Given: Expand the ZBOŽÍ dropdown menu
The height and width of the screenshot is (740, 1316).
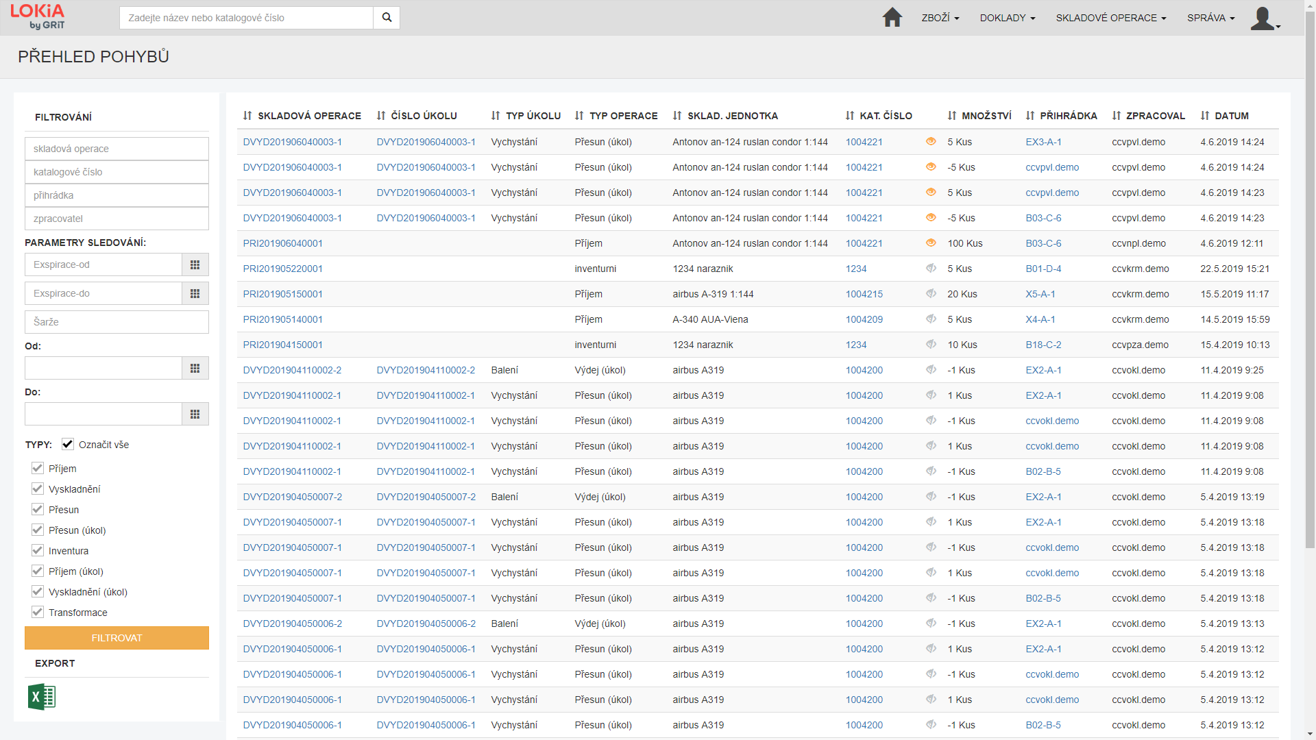Looking at the screenshot, I should coord(940,18).
